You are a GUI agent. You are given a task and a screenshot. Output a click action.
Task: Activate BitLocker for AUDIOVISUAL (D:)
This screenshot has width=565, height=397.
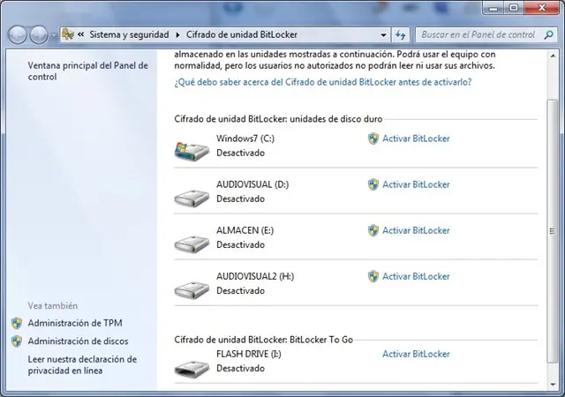416,184
